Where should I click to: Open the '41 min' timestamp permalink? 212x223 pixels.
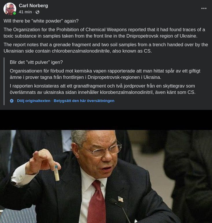[x=25, y=12]
